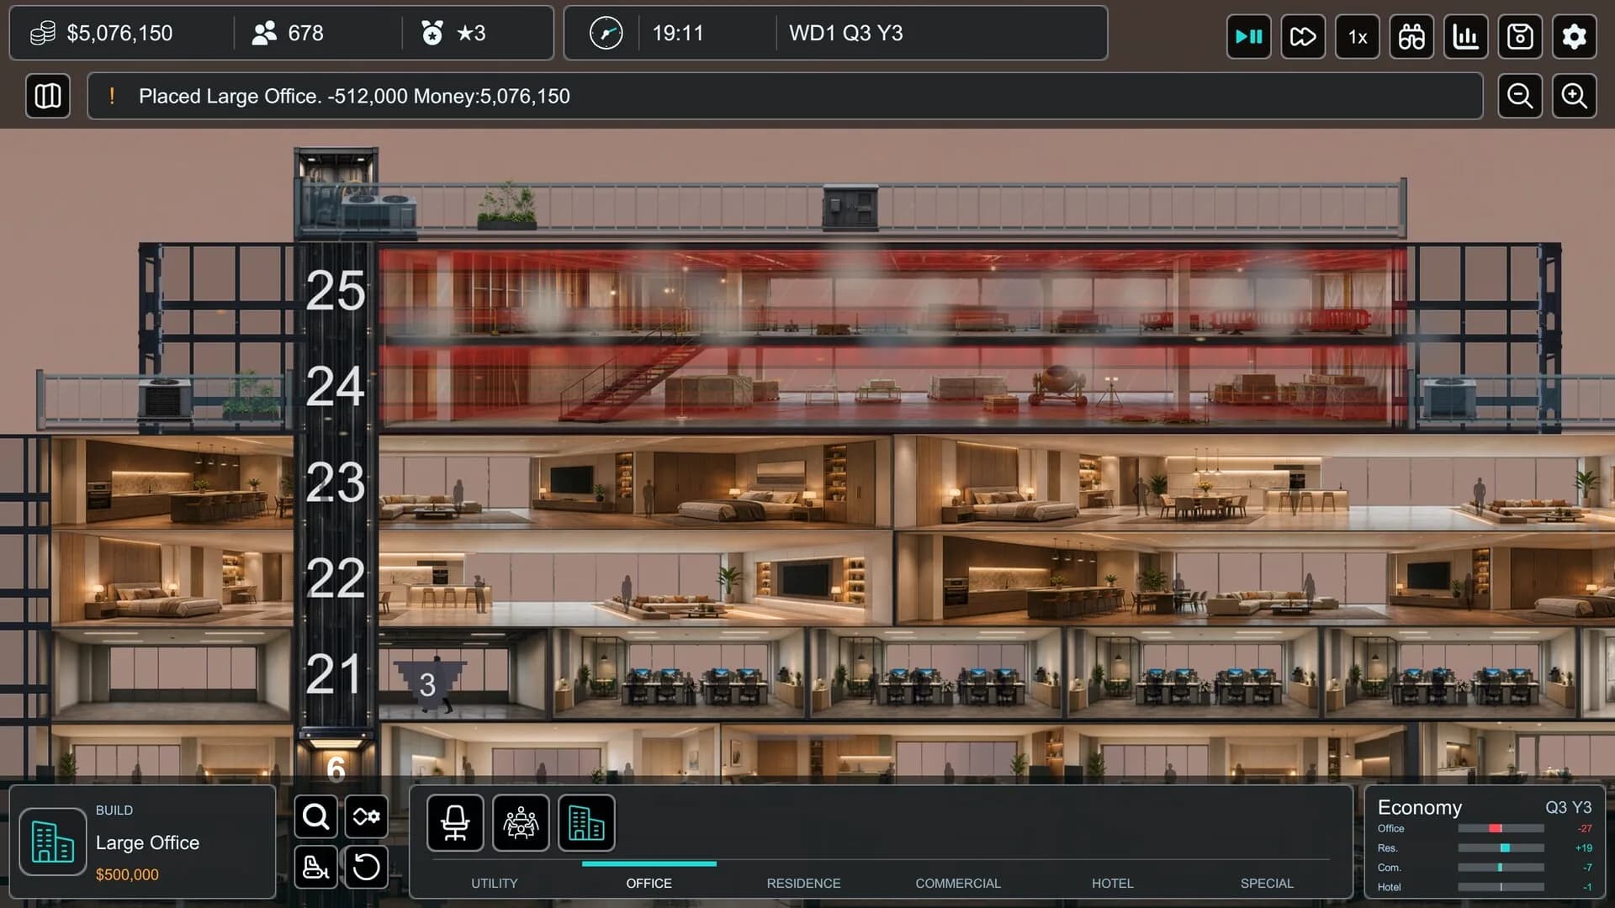Click the elevator waiting badge 3

click(428, 684)
